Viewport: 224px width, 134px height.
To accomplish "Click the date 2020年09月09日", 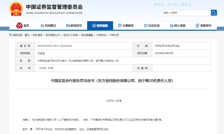I will (x=164, y=53).
